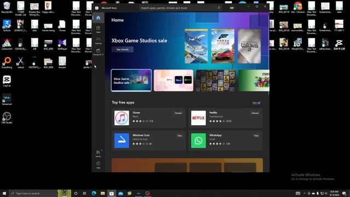Open the Flight Simulator game cover

pyautogui.click(x=196, y=46)
